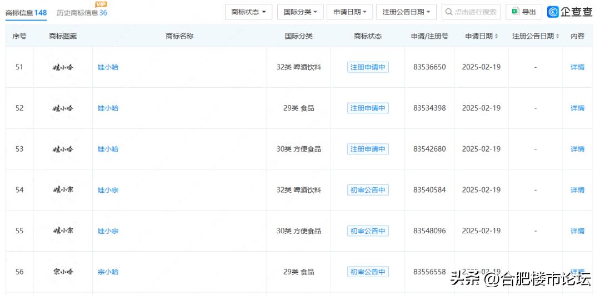Viewport: 600px width, 295px height.
Task: Open 详情 for registration 83548096
Action: (x=577, y=231)
